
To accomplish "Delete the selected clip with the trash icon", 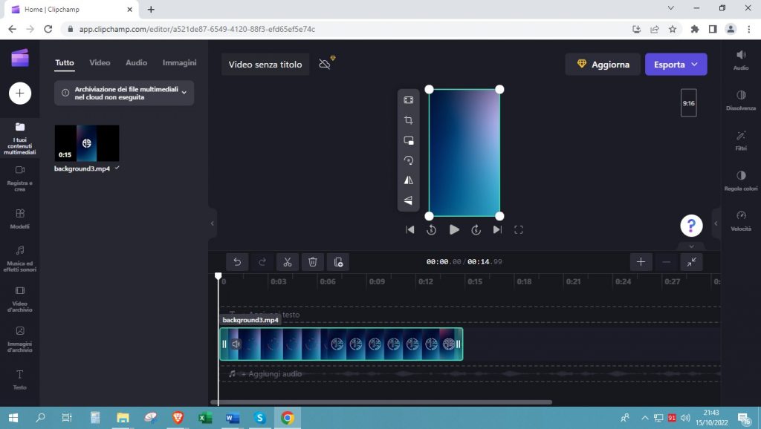I will 312,262.
